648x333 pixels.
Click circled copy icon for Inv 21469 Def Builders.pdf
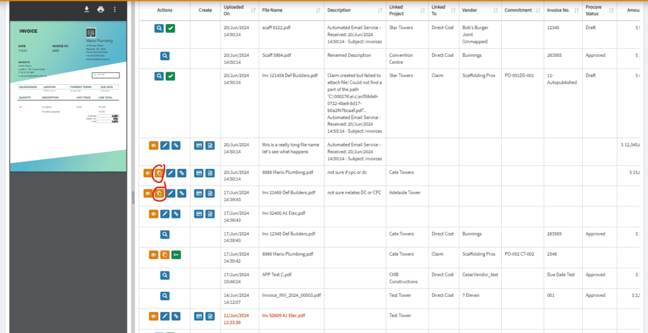coord(159,193)
